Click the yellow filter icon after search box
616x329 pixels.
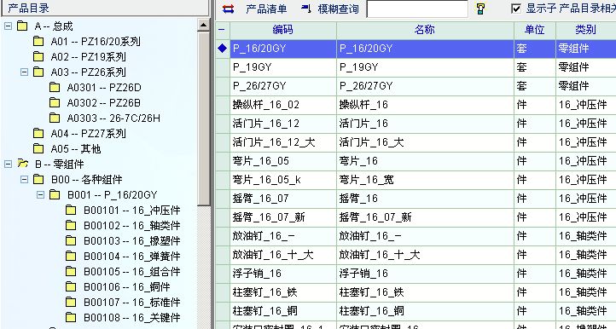(x=480, y=9)
